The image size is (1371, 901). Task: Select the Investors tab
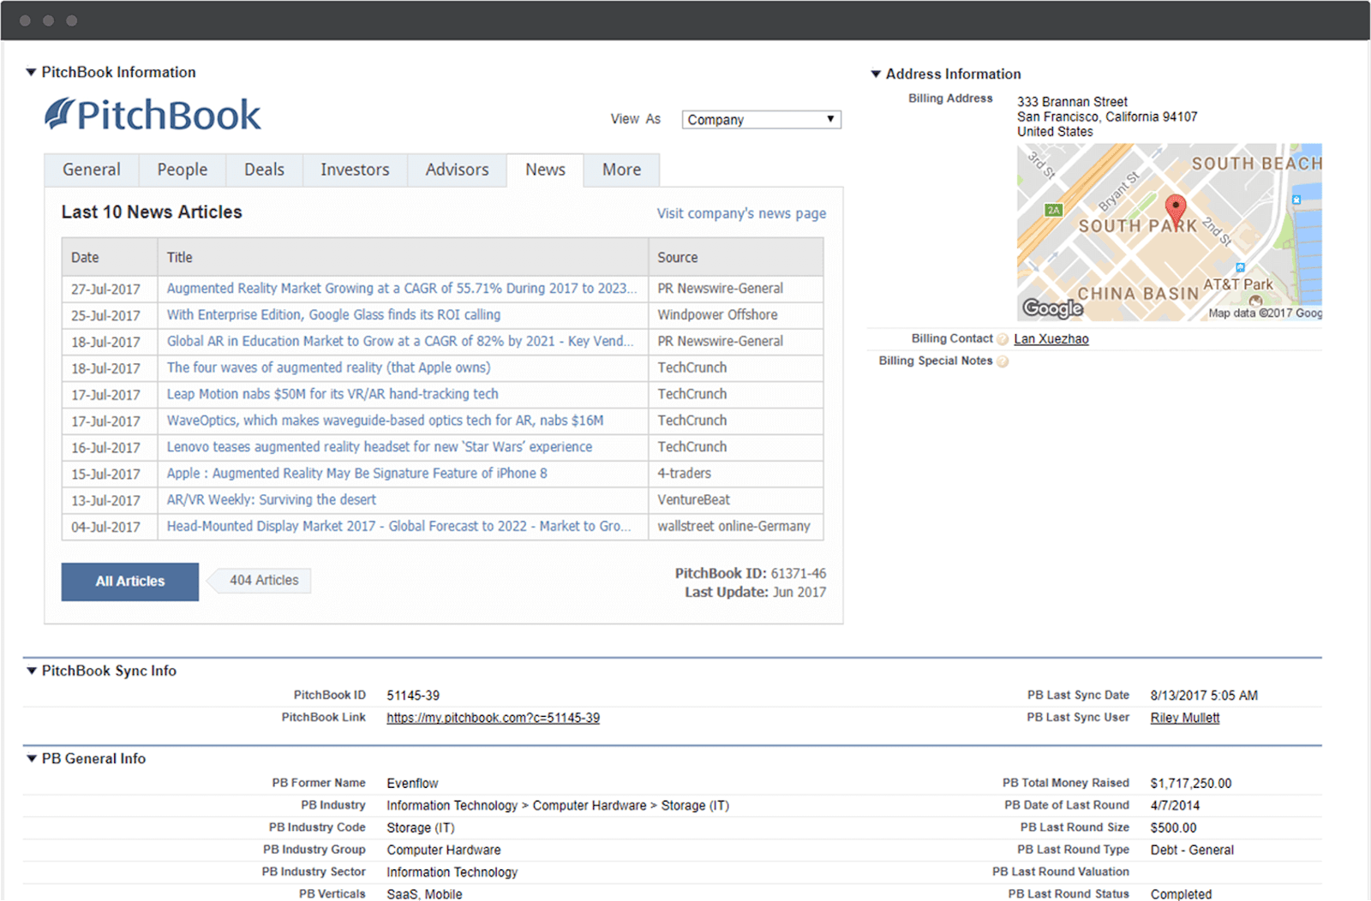click(355, 170)
